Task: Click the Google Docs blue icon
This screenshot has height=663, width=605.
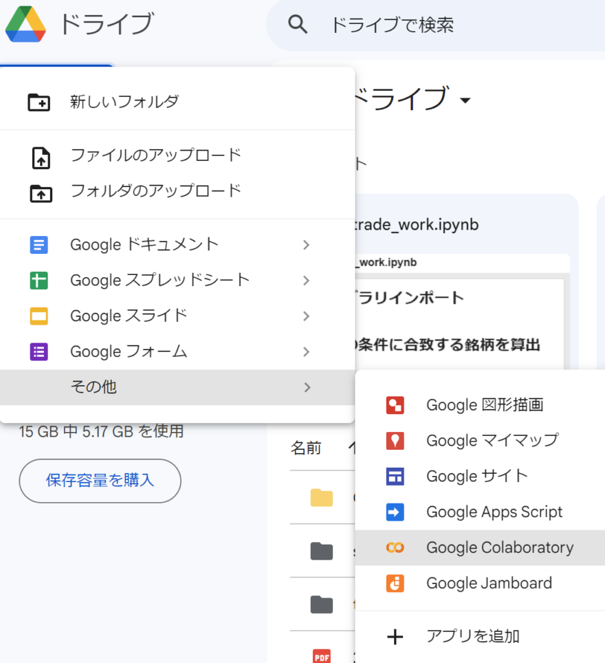Action: [x=39, y=245]
